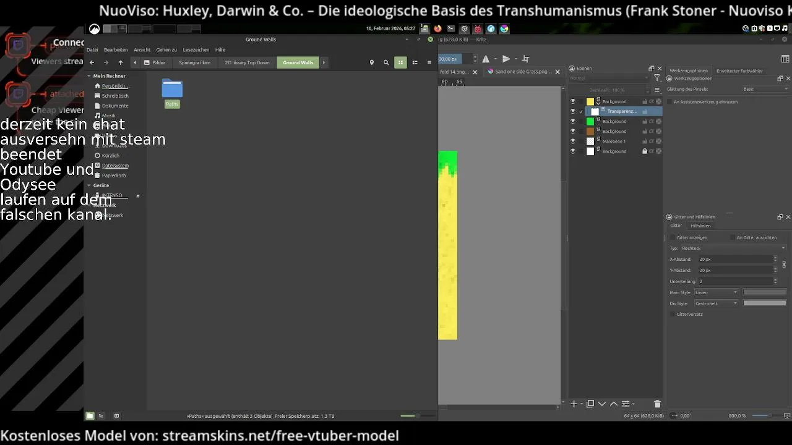Image resolution: width=792 pixels, height=445 pixels.
Task: Move the layer down in stack
Action: (x=601, y=404)
